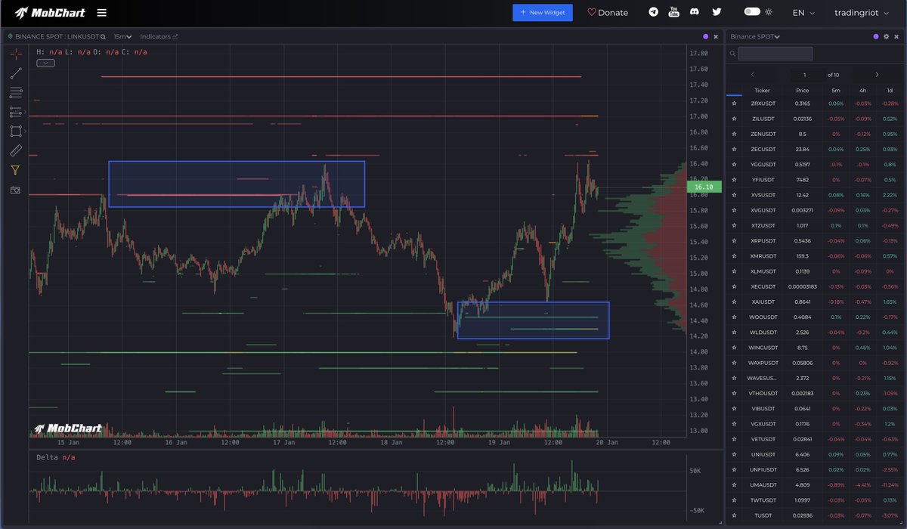The width and height of the screenshot is (907, 529).
Task: Select the horizontal lines drawing tool
Action: click(x=15, y=92)
